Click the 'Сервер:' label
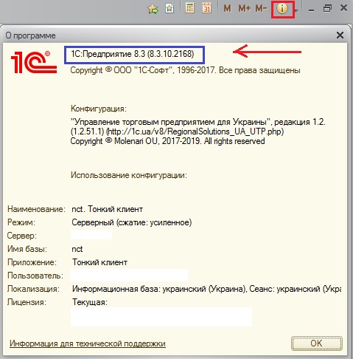This screenshot has width=353, height=359. click(22, 236)
